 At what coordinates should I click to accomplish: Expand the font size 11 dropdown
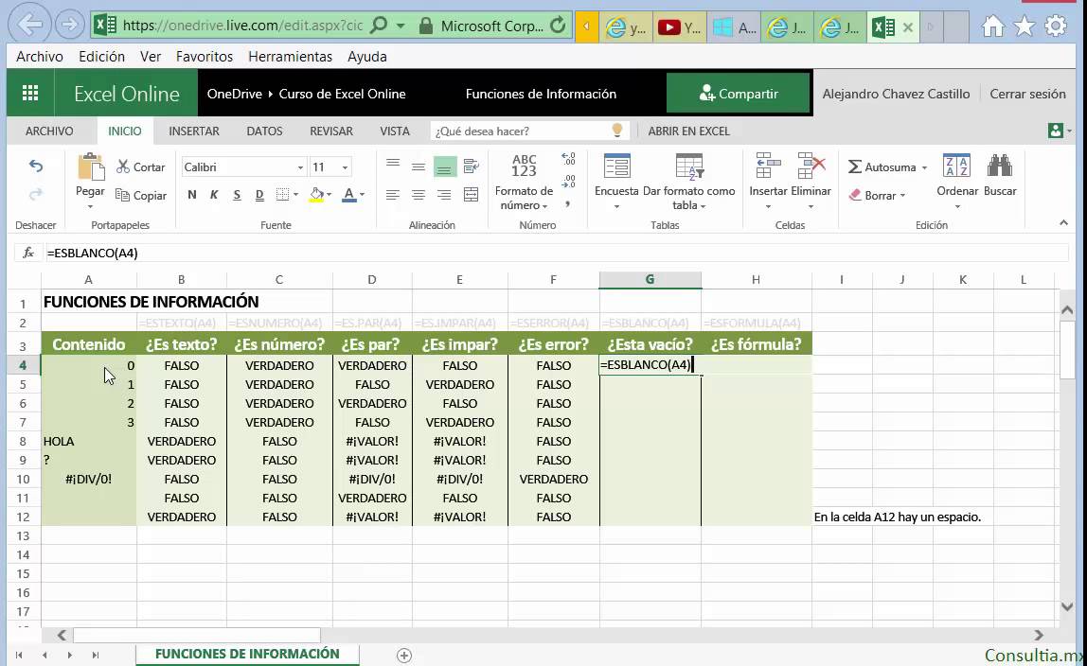[345, 167]
